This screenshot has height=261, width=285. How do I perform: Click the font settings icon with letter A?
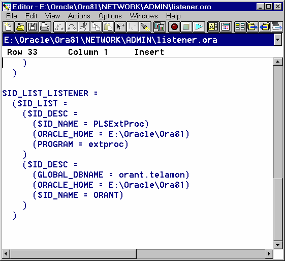point(213,27)
